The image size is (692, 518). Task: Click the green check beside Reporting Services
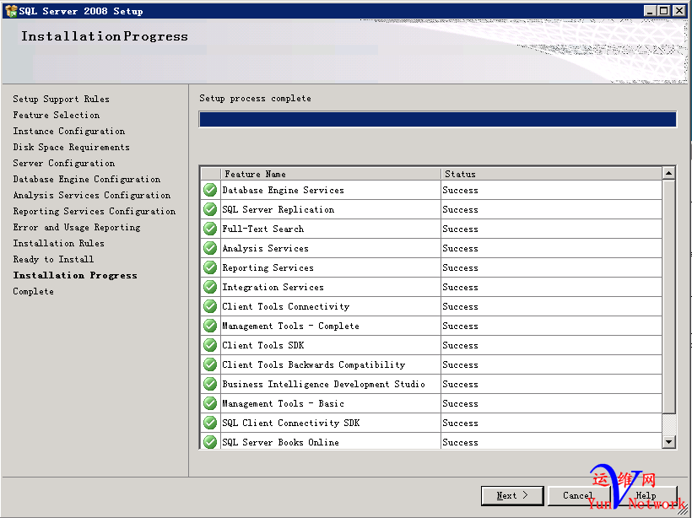pyautogui.click(x=210, y=267)
